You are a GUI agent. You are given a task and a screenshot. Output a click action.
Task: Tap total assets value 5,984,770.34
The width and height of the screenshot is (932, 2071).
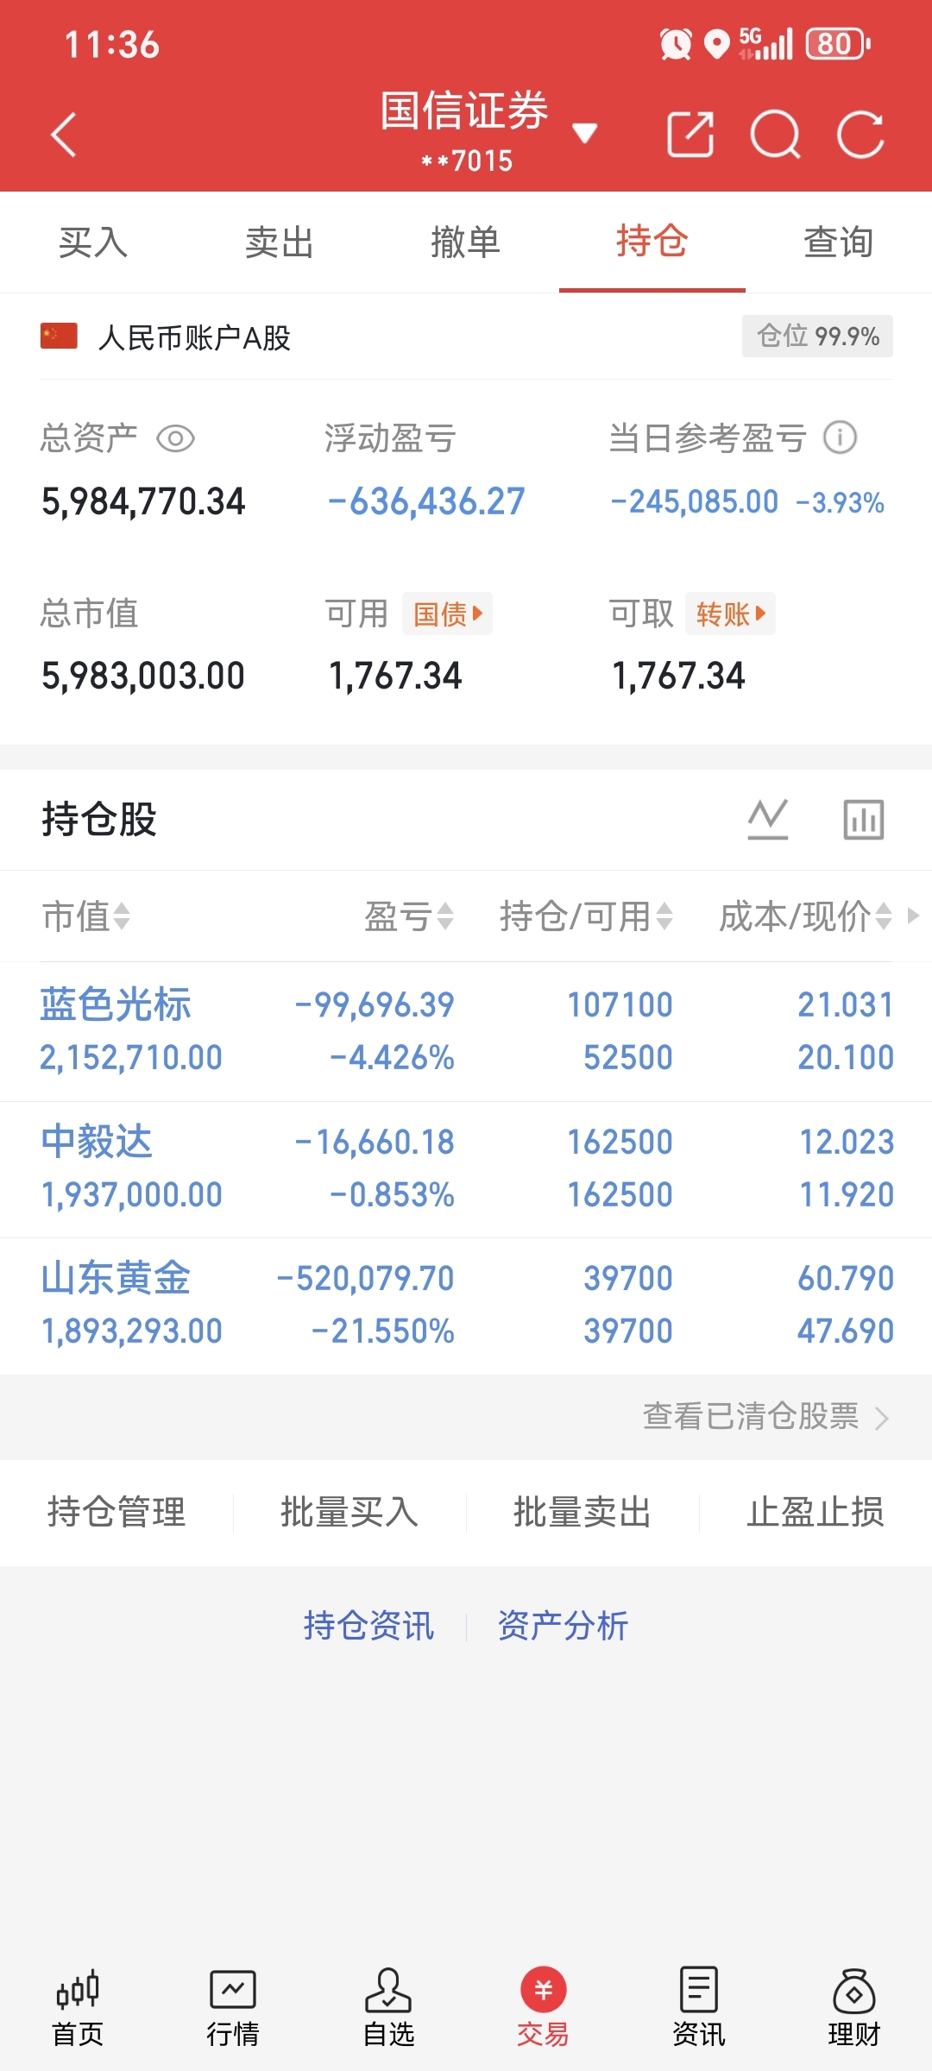[143, 501]
